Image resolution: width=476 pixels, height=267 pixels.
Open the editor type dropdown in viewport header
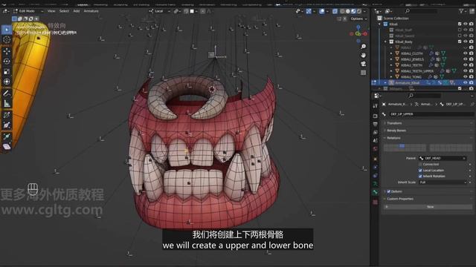coord(5,11)
